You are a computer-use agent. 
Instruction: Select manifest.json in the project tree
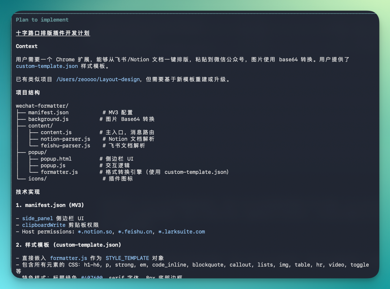(x=48, y=112)
